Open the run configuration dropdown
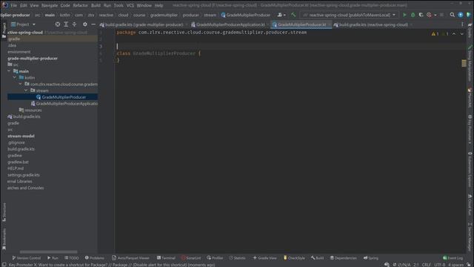The height and width of the screenshot is (267, 474). tap(350, 15)
